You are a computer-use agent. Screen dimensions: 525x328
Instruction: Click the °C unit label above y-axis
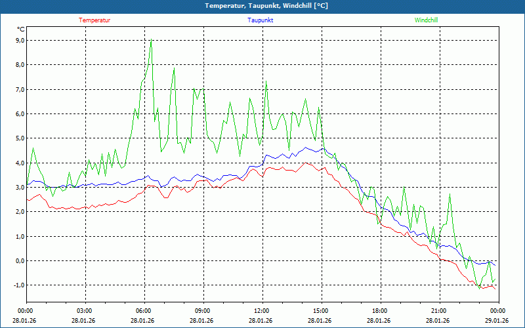tap(20, 30)
